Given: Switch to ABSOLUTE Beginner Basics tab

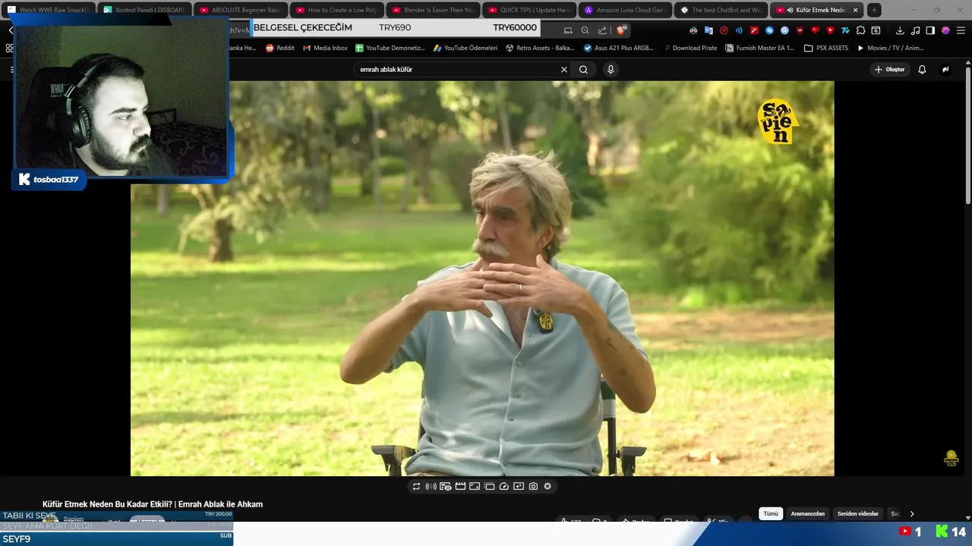Looking at the screenshot, I should click(241, 10).
